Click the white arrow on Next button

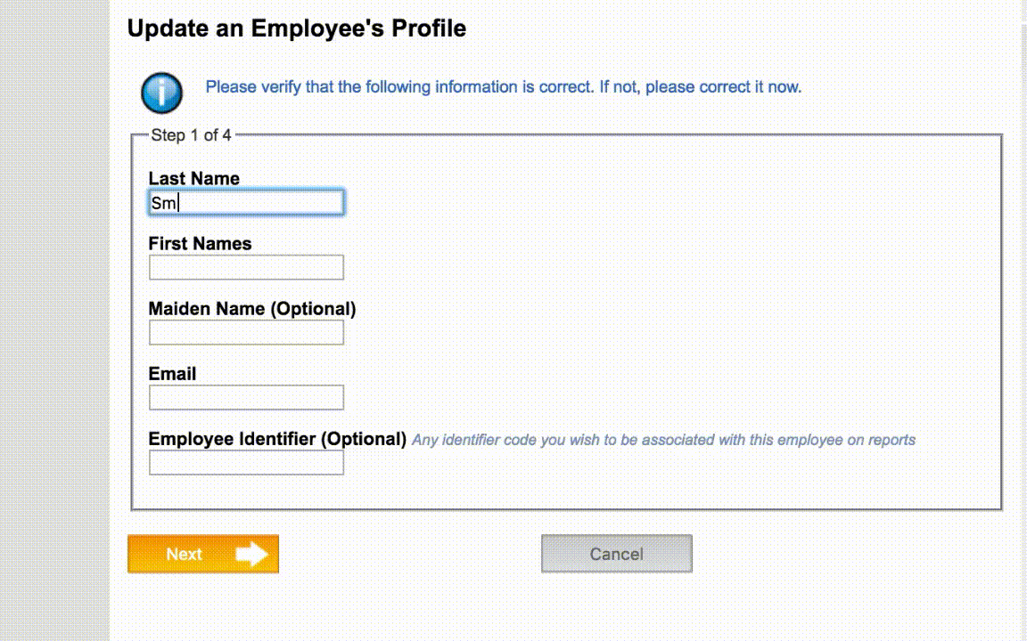(251, 554)
